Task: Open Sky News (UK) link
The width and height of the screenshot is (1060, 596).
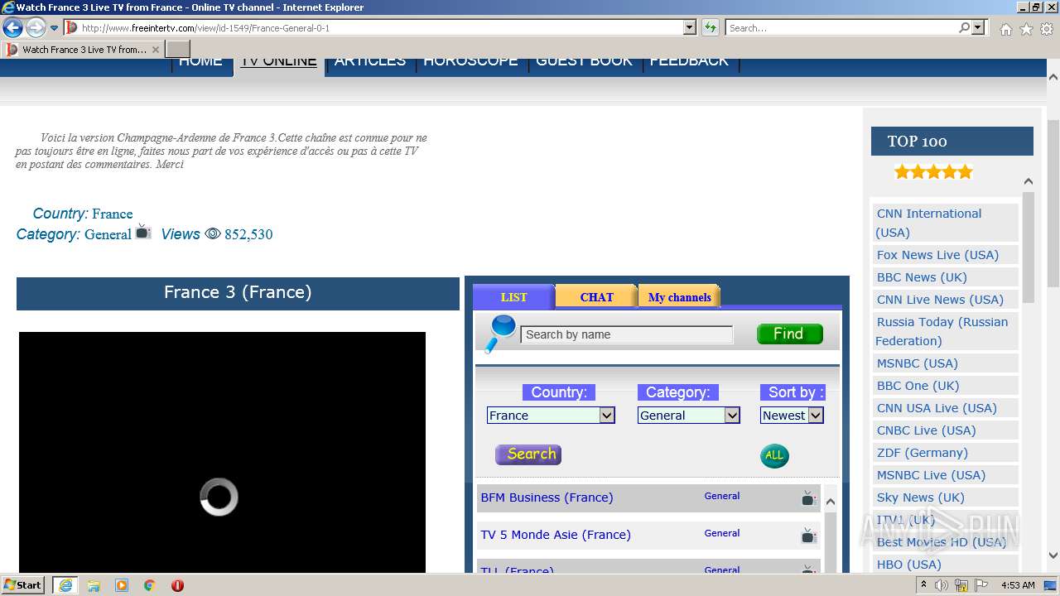Action: pos(920,497)
